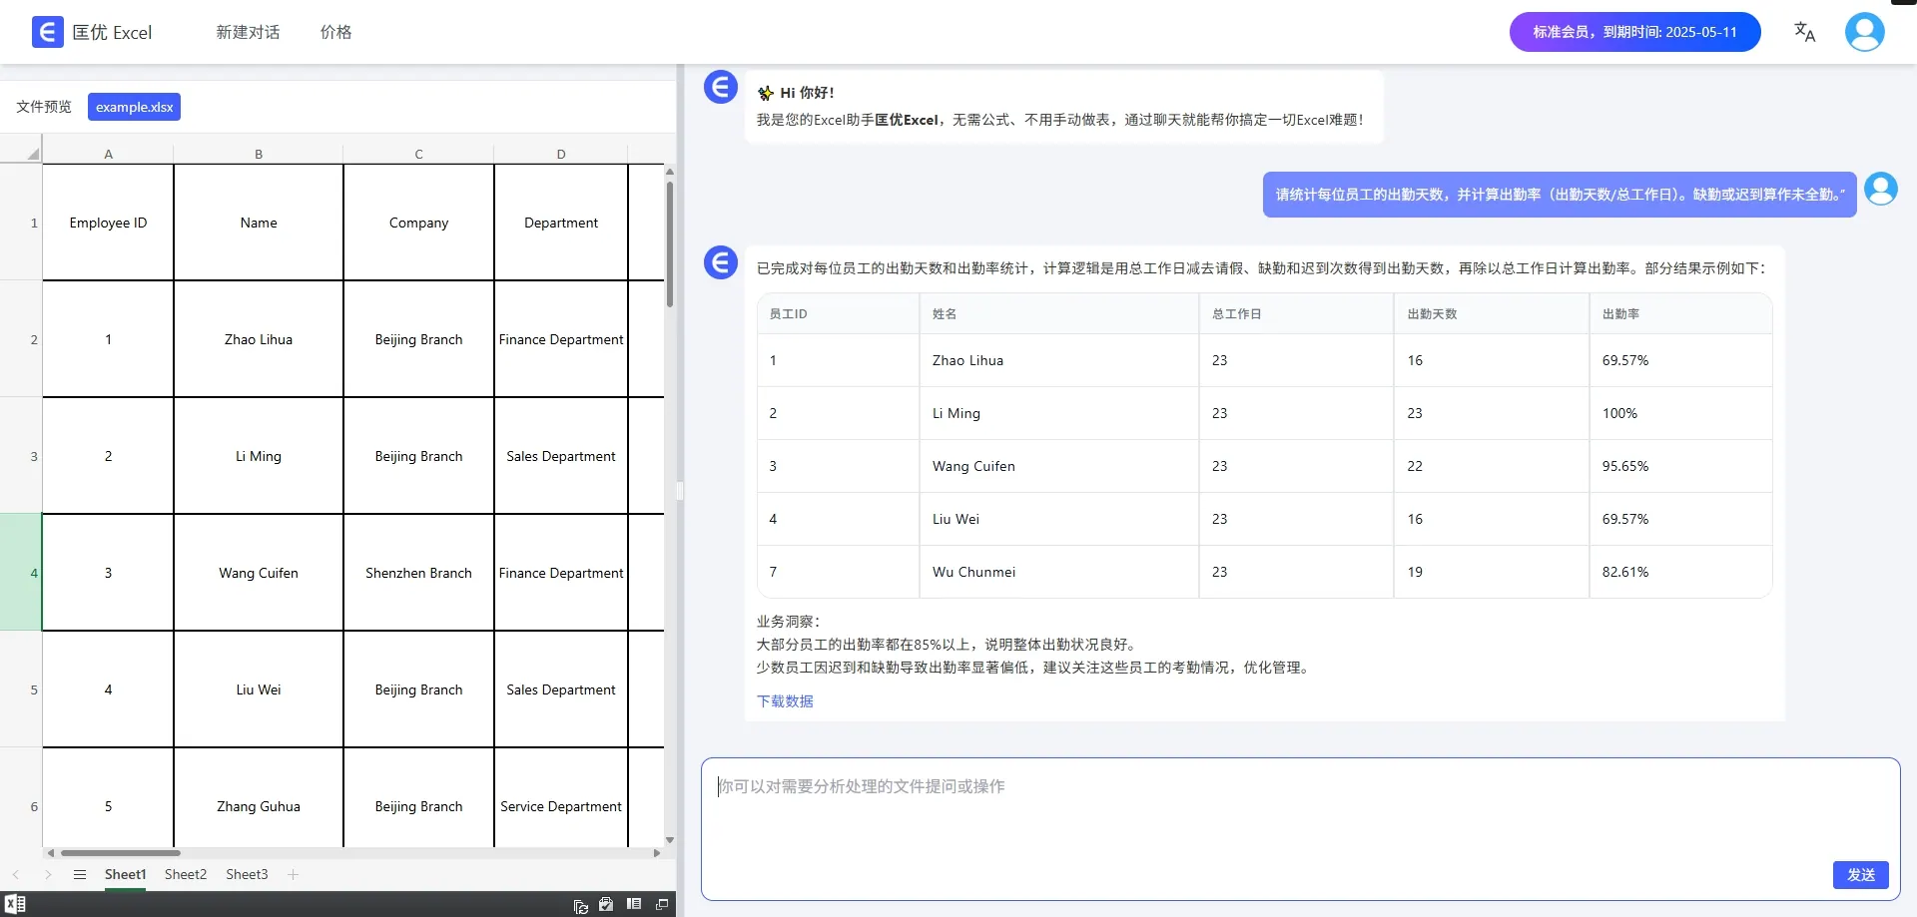Click the save checkmark icon in bottom bar
1917x917 pixels.
pos(606,904)
